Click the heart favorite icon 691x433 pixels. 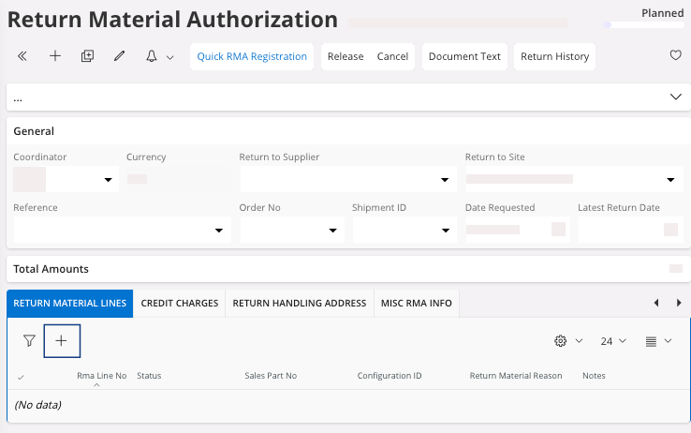click(675, 56)
